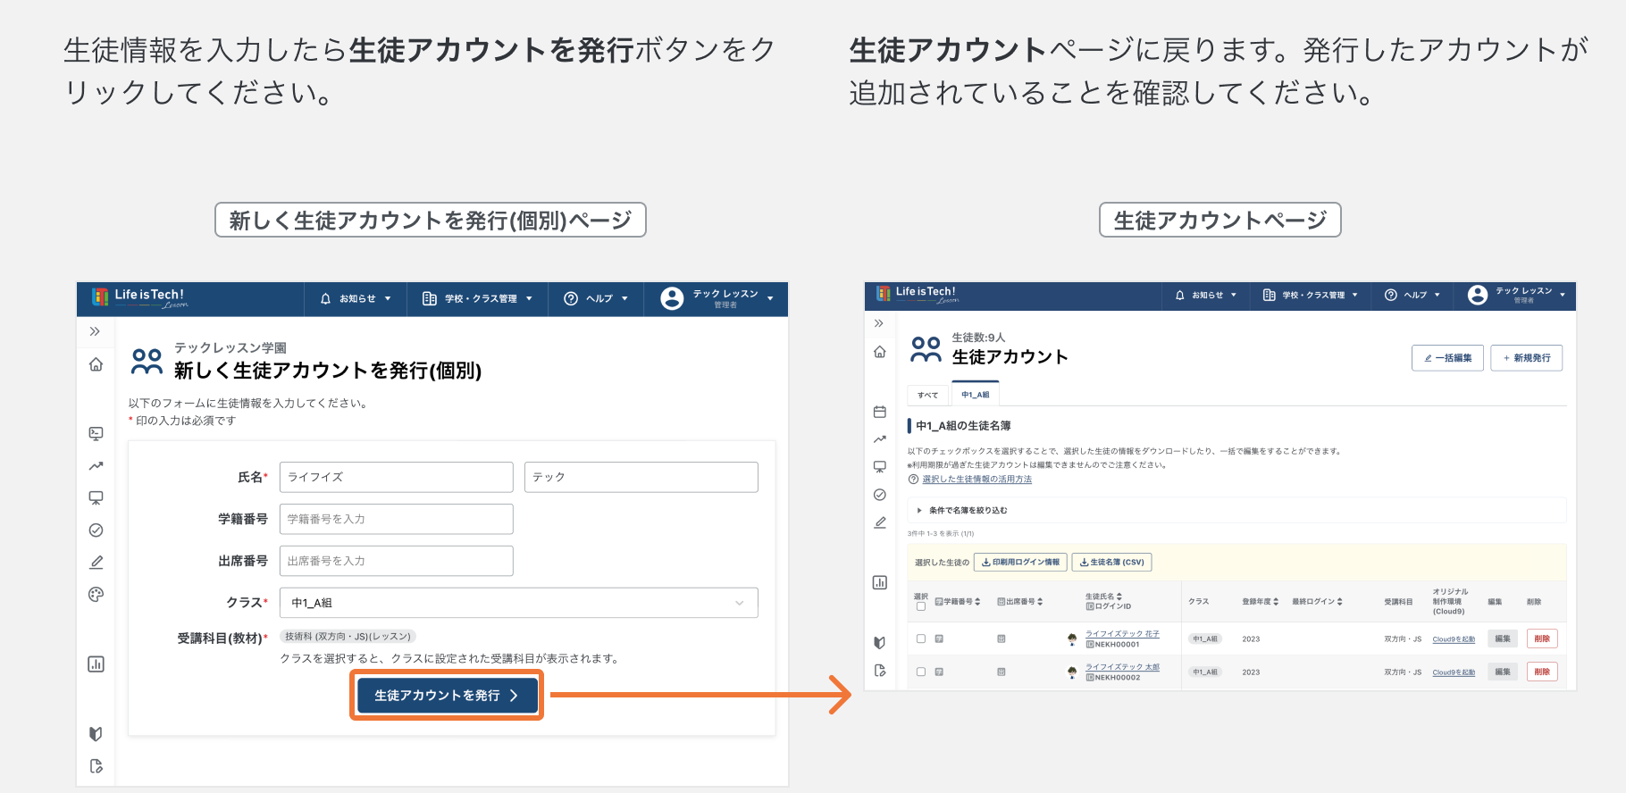Click 新規発行 button
The height and width of the screenshot is (793, 1626).
[1527, 358]
